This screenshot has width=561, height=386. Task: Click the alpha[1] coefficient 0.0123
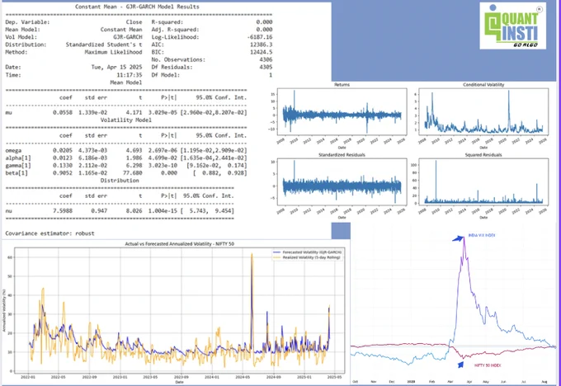63,158
